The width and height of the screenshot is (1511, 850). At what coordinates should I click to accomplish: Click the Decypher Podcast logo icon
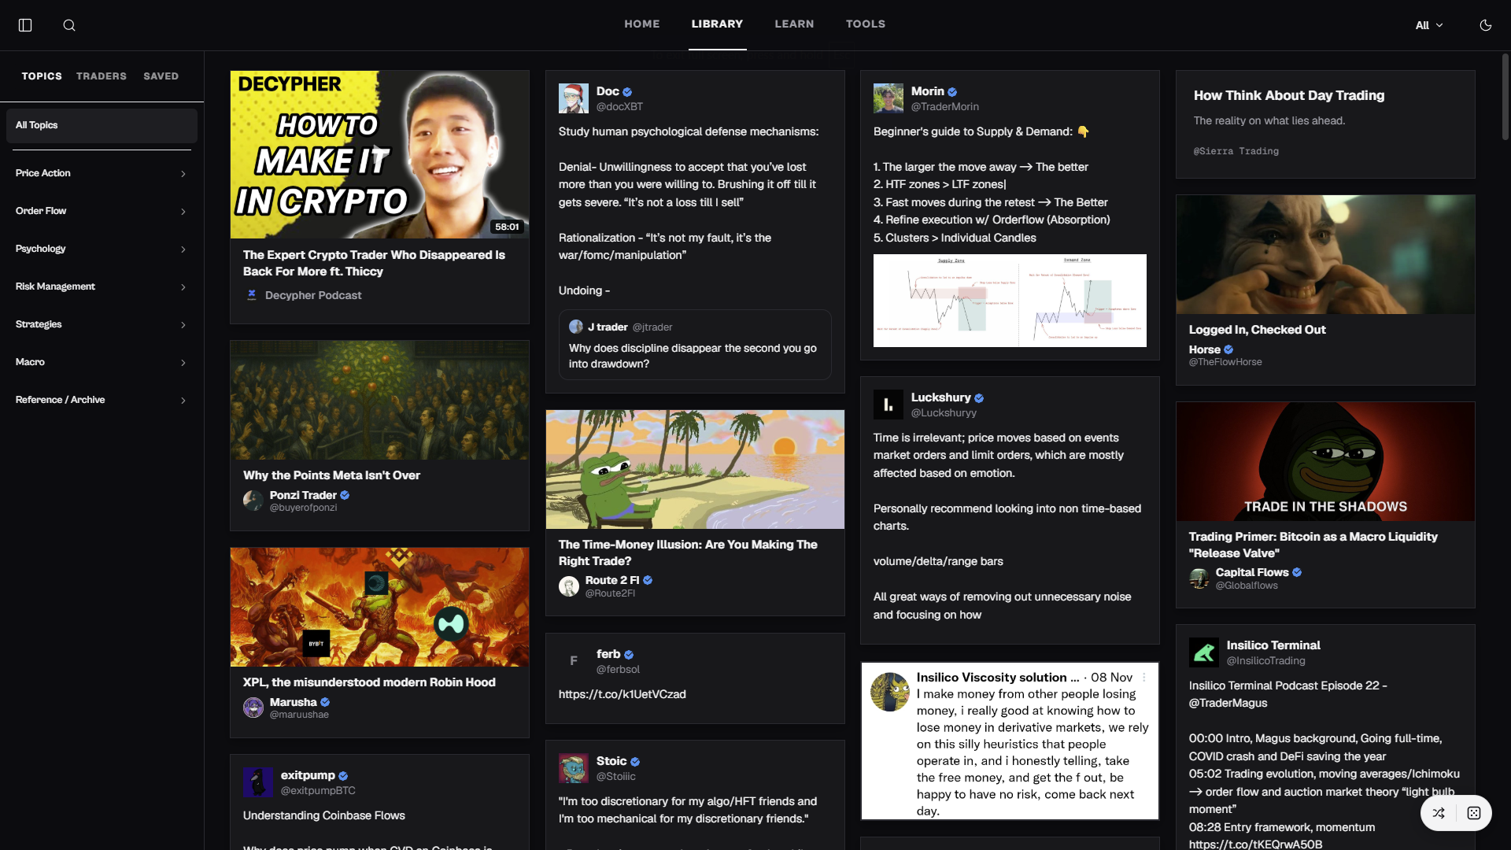[x=252, y=295]
